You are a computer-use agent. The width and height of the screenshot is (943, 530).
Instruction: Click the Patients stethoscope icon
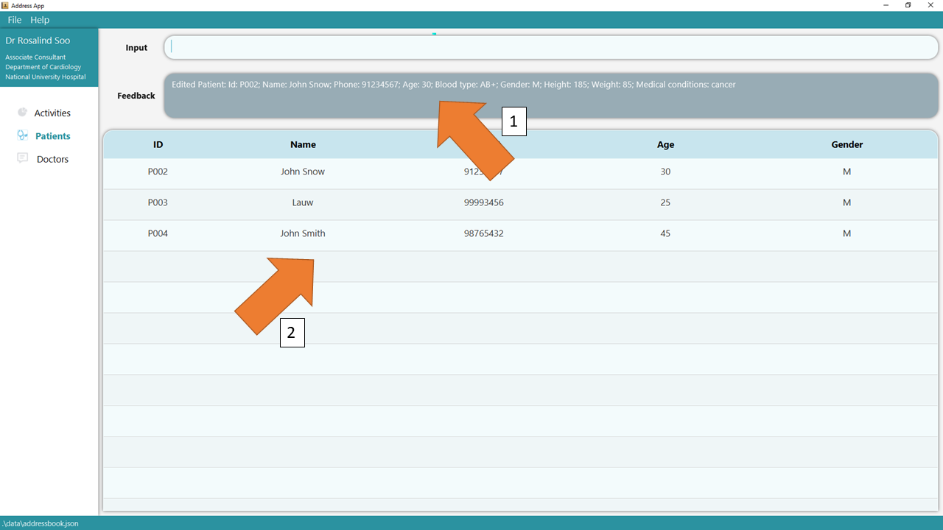(x=22, y=135)
